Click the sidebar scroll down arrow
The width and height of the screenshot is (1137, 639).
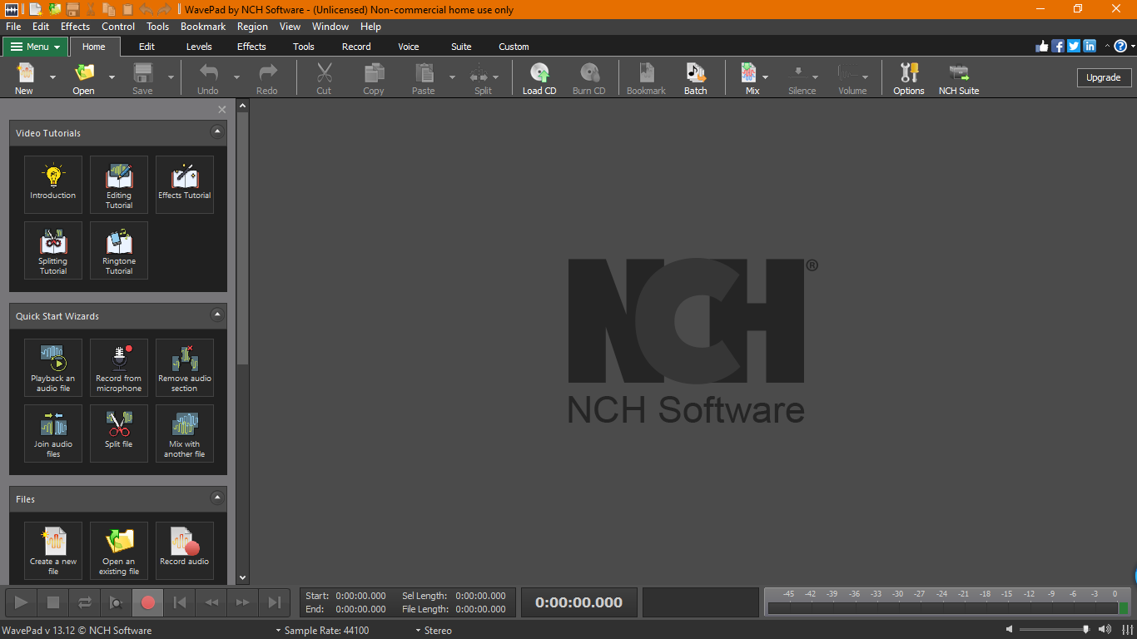pyautogui.click(x=243, y=577)
